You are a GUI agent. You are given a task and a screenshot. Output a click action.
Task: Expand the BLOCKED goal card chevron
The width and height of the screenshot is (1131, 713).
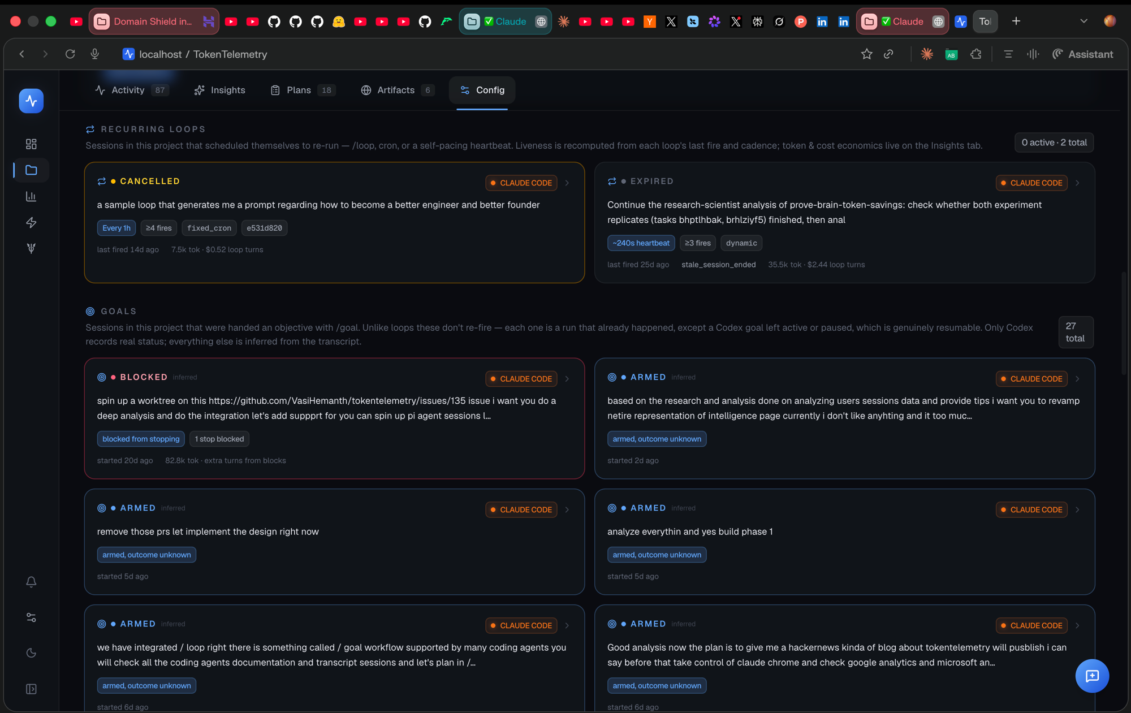[x=567, y=379]
